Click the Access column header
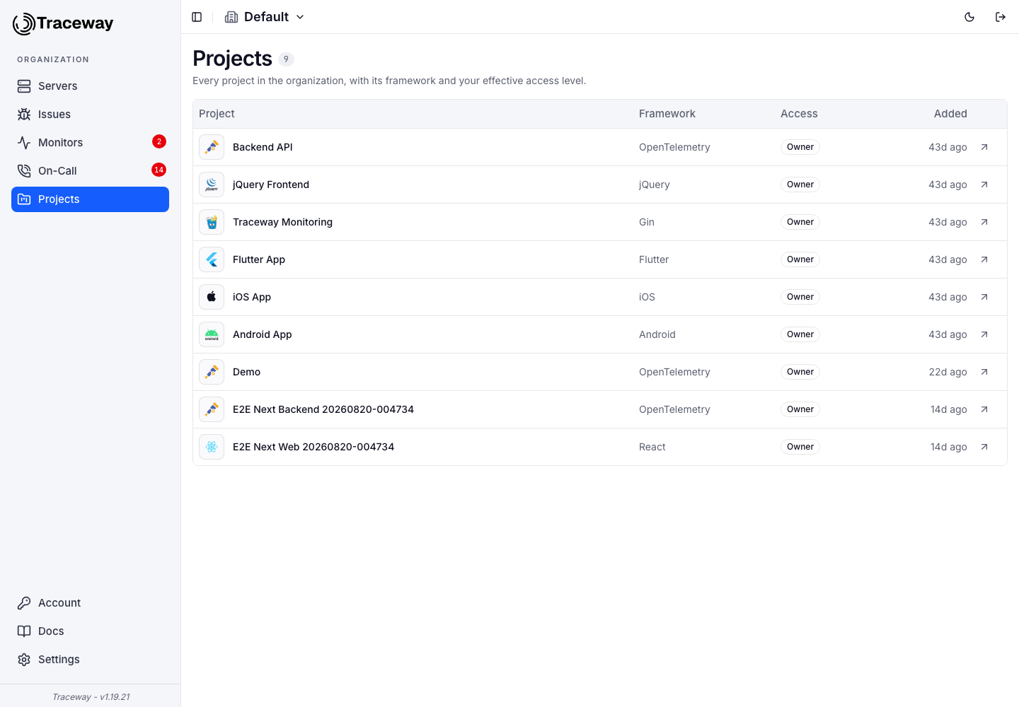Screen dimensions: 1019x707 (799, 114)
